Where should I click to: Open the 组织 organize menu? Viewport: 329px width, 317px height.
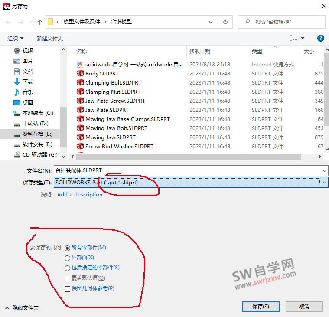pyautogui.click(x=15, y=38)
